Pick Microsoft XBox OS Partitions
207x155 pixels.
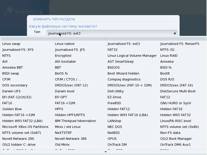tap(25, 127)
